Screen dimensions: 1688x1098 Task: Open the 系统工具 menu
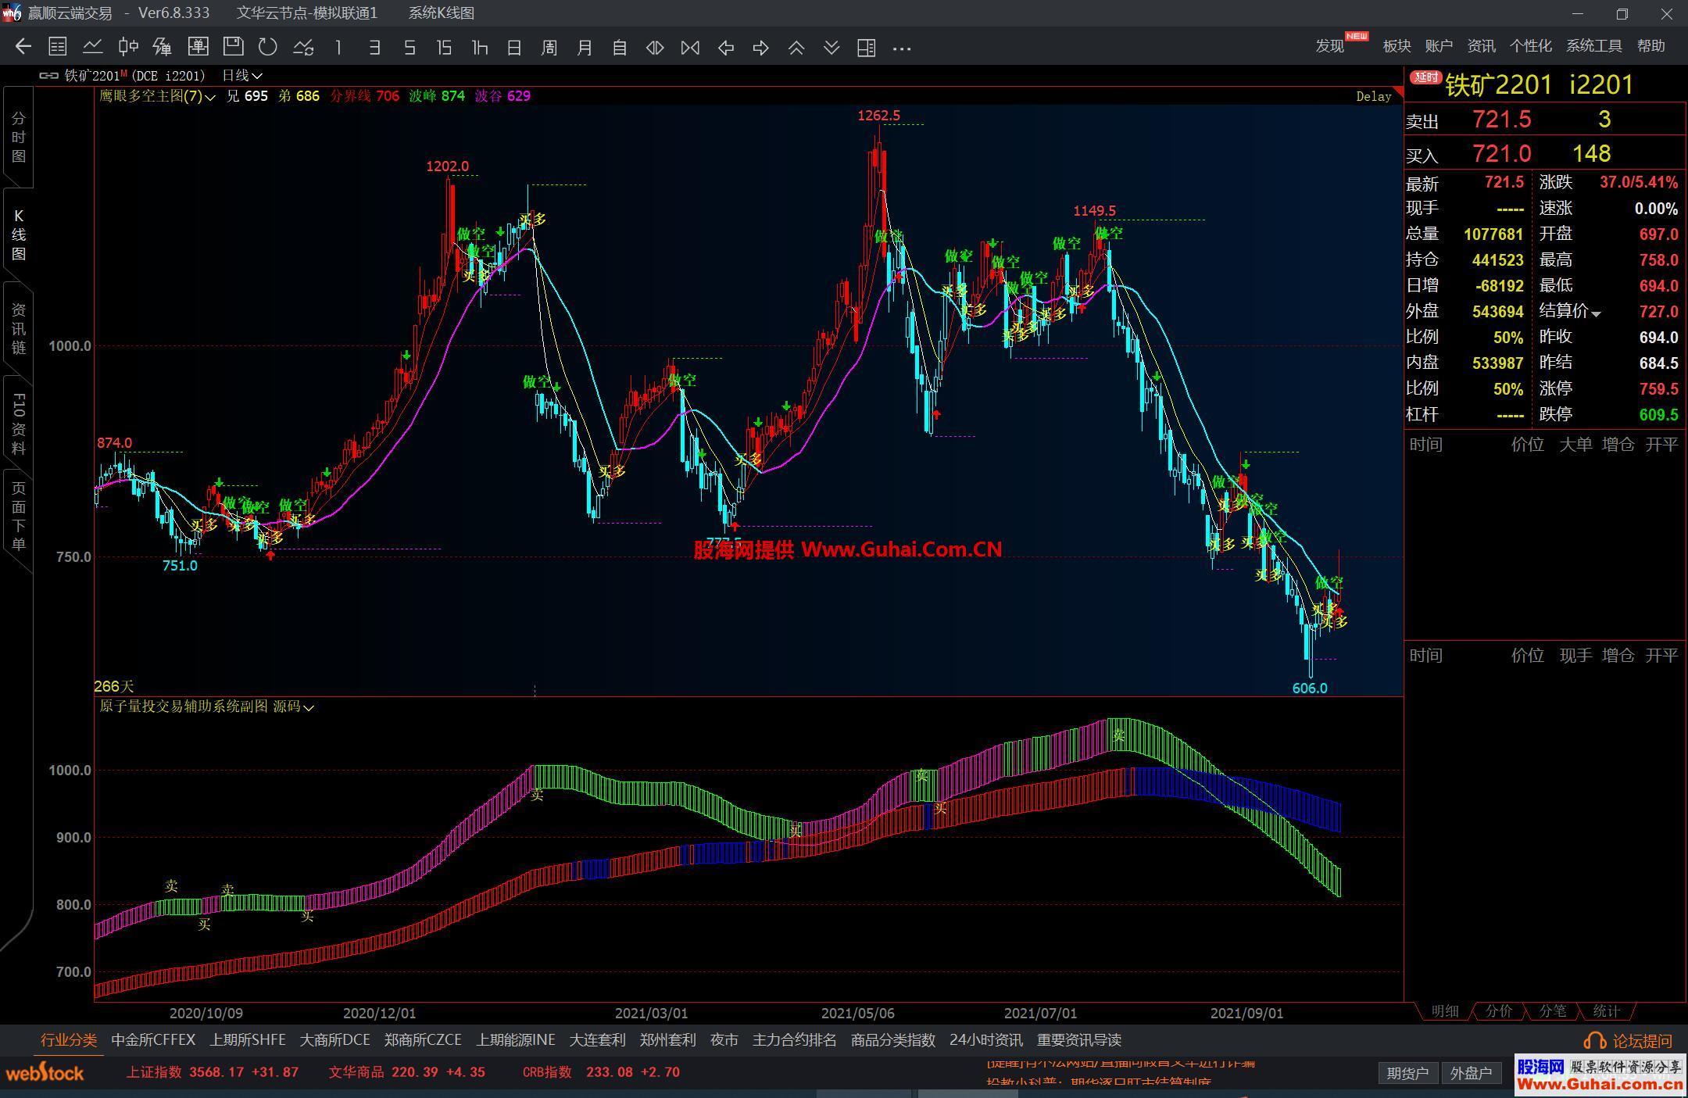[1593, 46]
